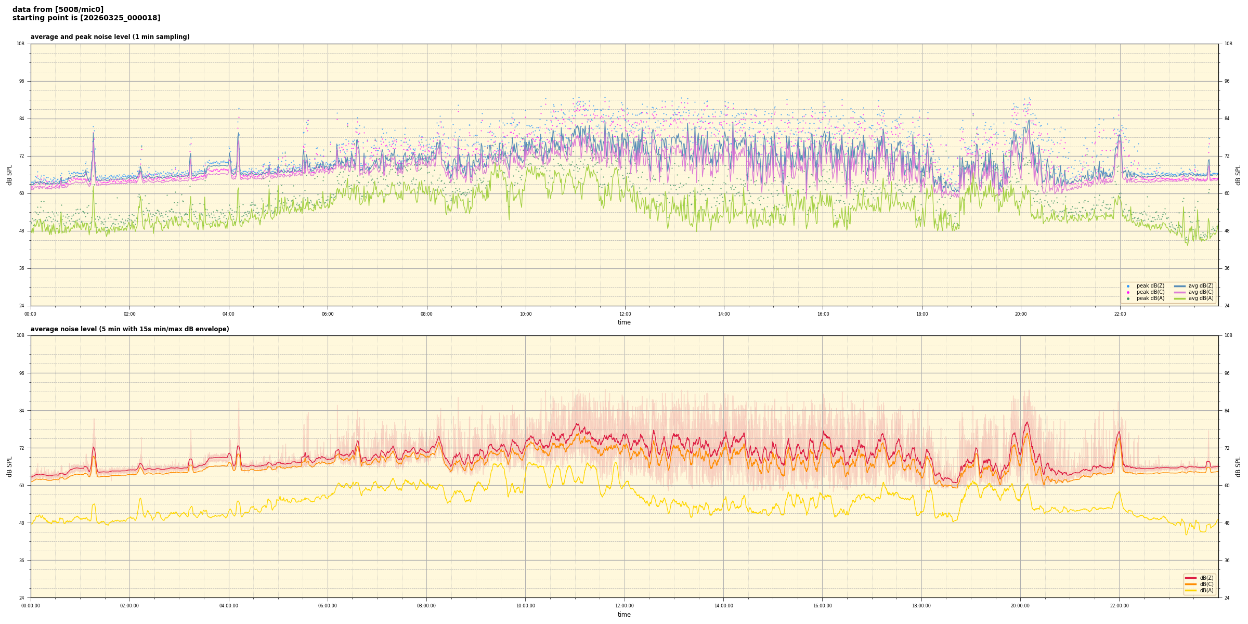
Task: Click the yellow dB(A) legend line in bottom chart
Action: pyautogui.click(x=1190, y=590)
